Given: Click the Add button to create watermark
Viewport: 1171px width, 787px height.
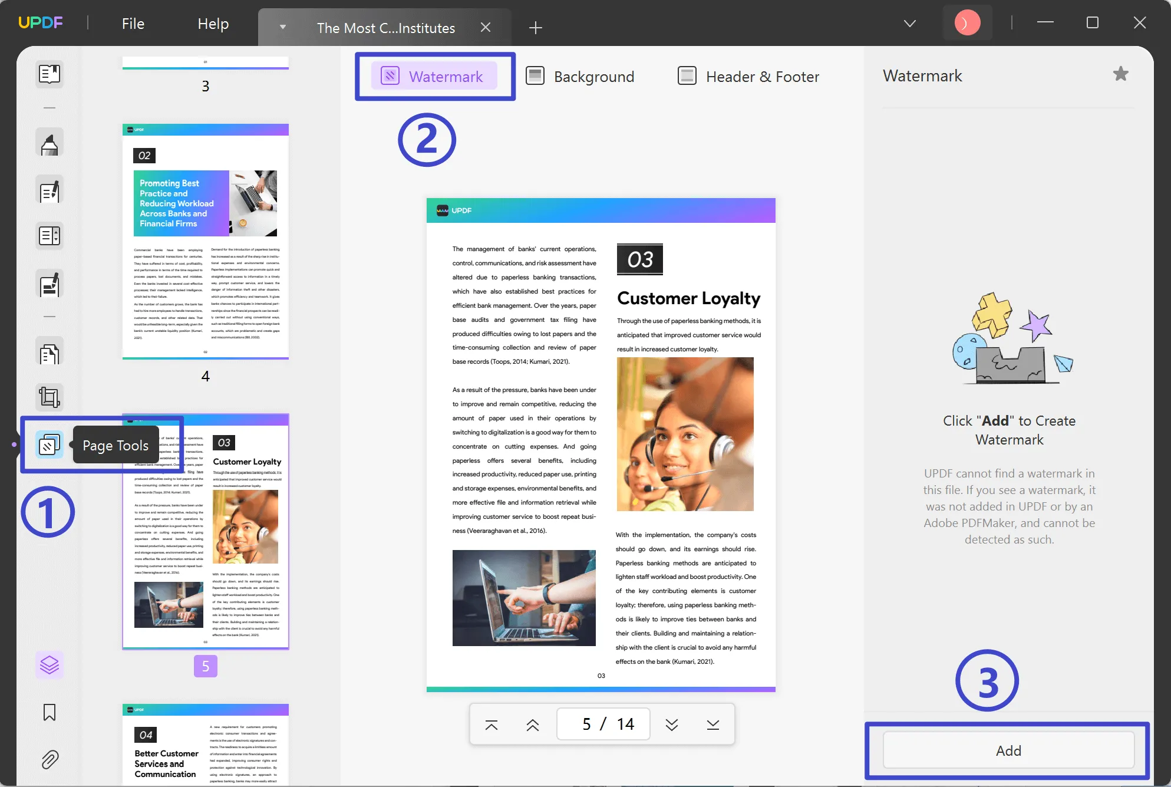Looking at the screenshot, I should (1008, 751).
